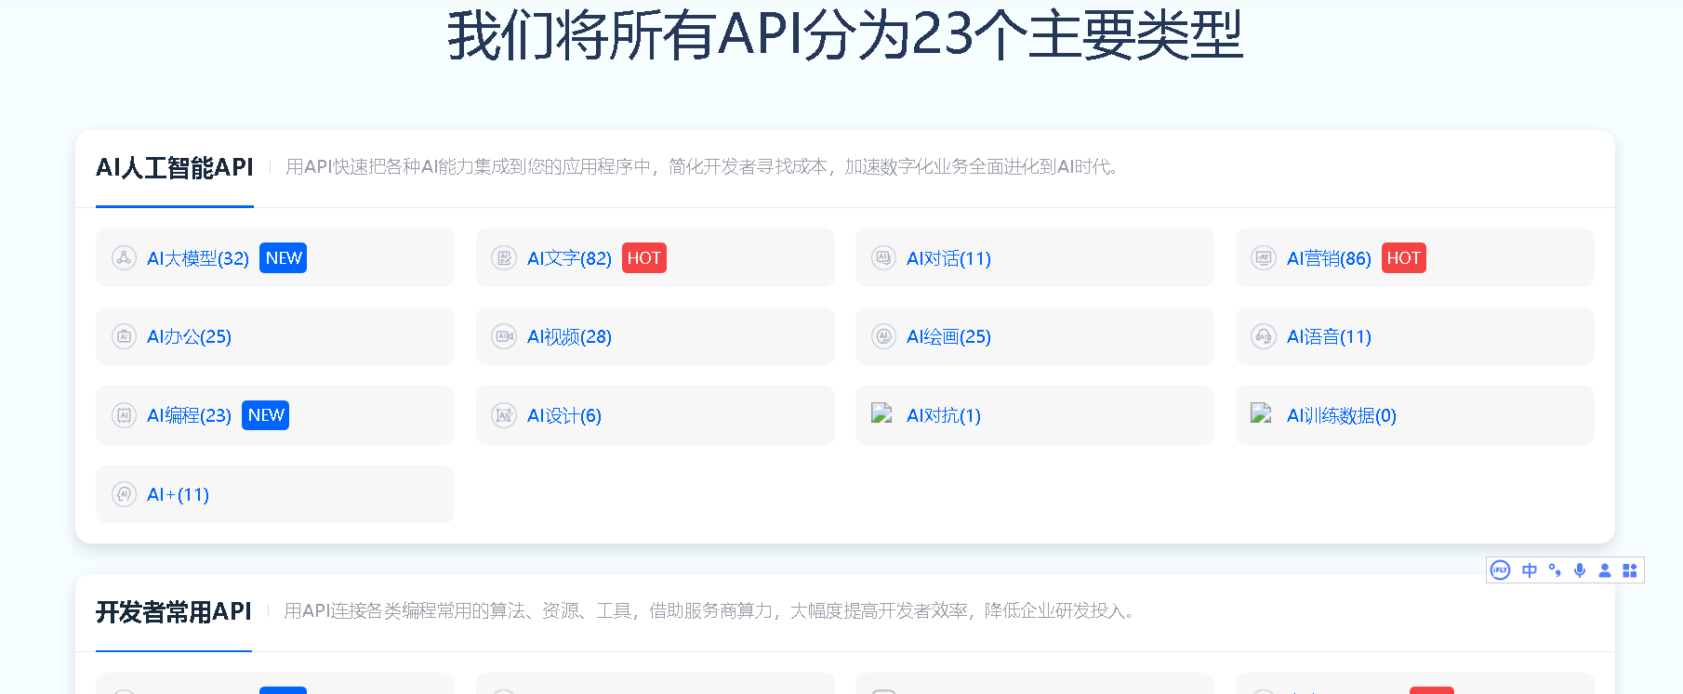This screenshot has height=694, width=1683.
Task: Click the icon beside AI对话(11)
Action: pos(883,258)
